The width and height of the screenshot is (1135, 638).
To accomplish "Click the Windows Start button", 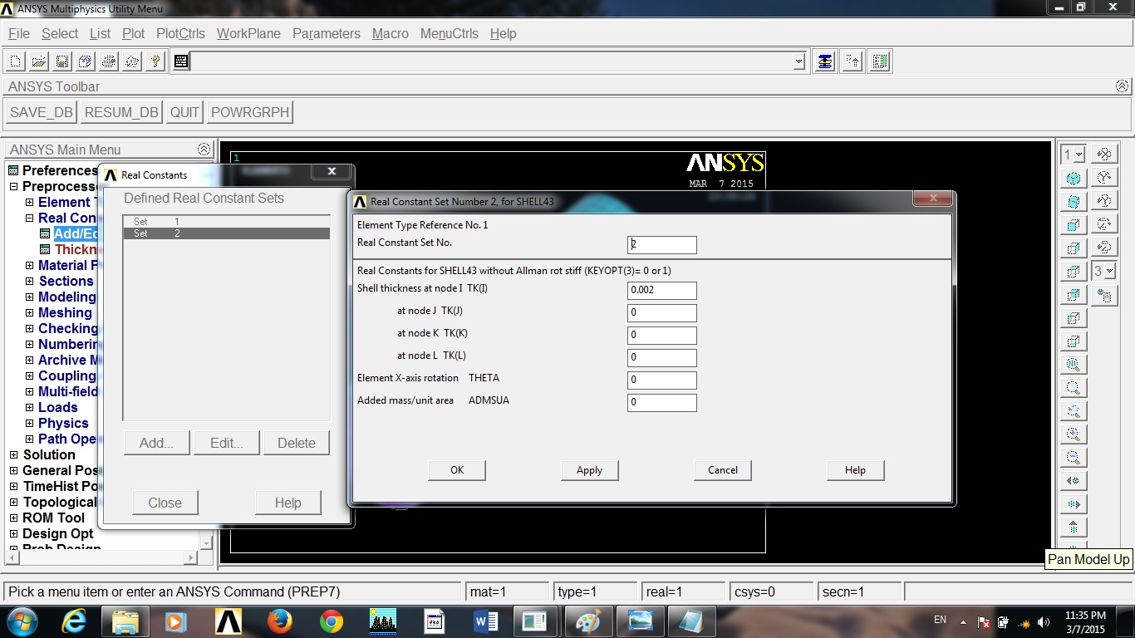I will pos(22,621).
